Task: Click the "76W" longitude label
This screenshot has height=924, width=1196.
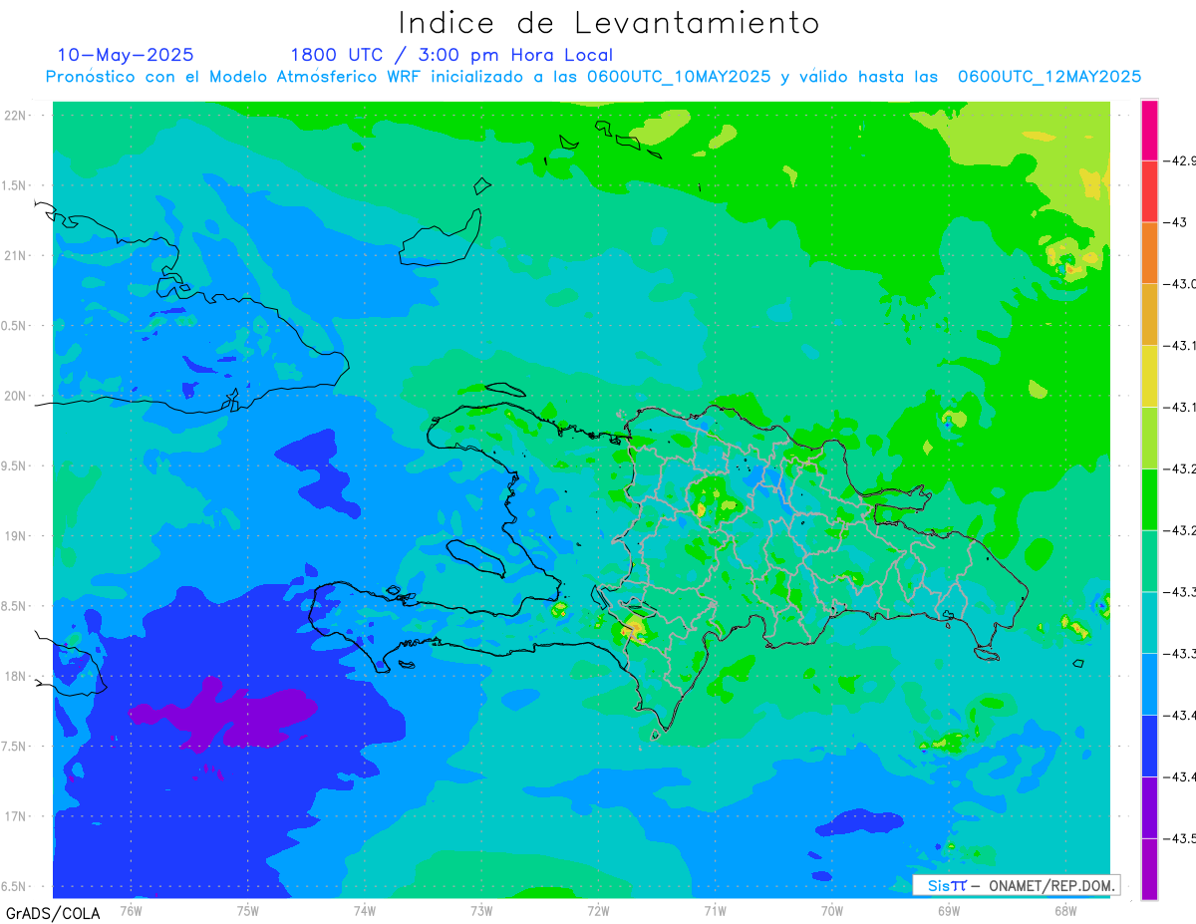Action: [x=131, y=910]
